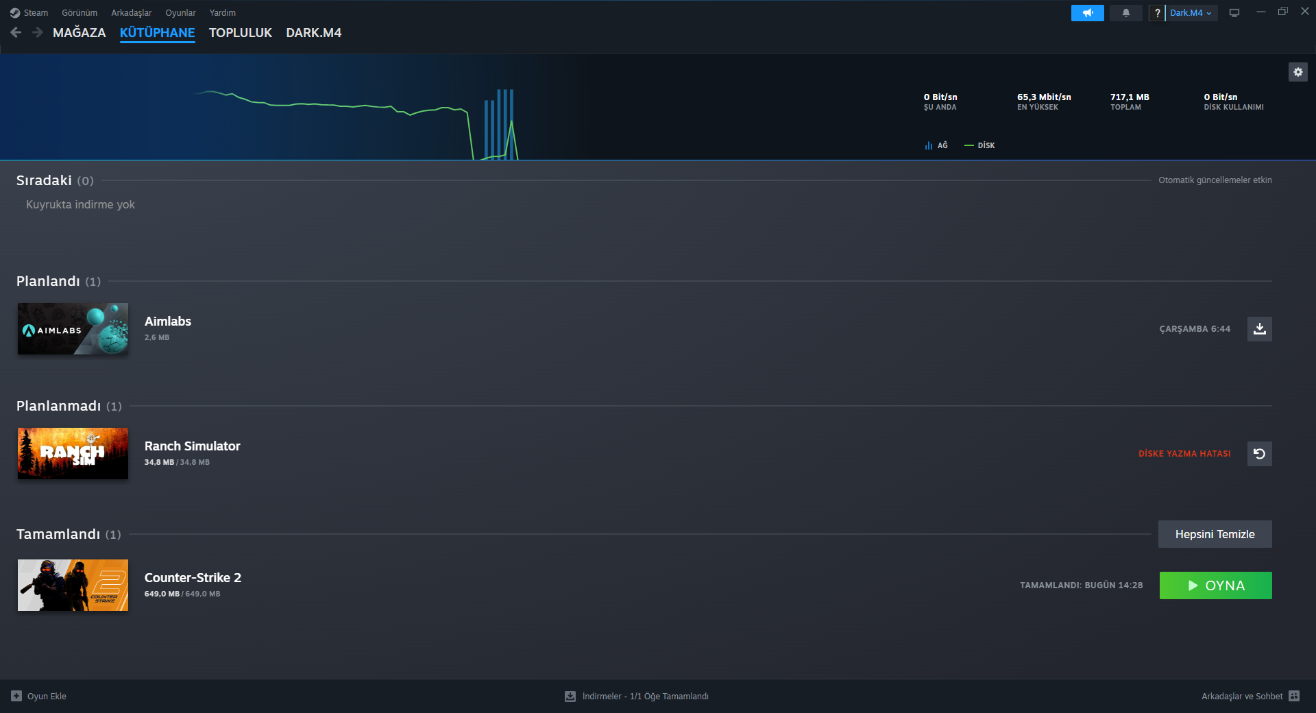1316x713 pixels.
Task: Open the DARK.M4 profile tab
Action: pos(314,33)
